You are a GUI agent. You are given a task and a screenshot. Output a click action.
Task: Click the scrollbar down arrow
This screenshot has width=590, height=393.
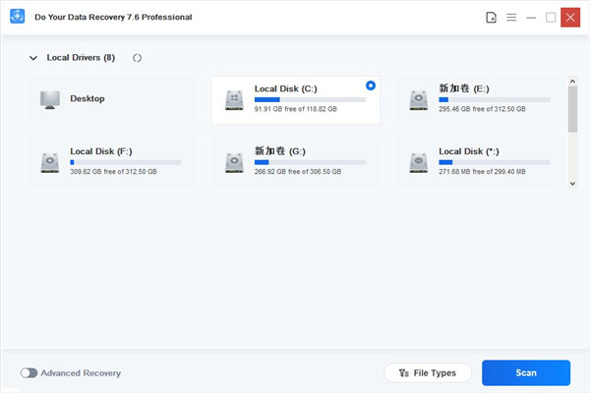tap(573, 182)
